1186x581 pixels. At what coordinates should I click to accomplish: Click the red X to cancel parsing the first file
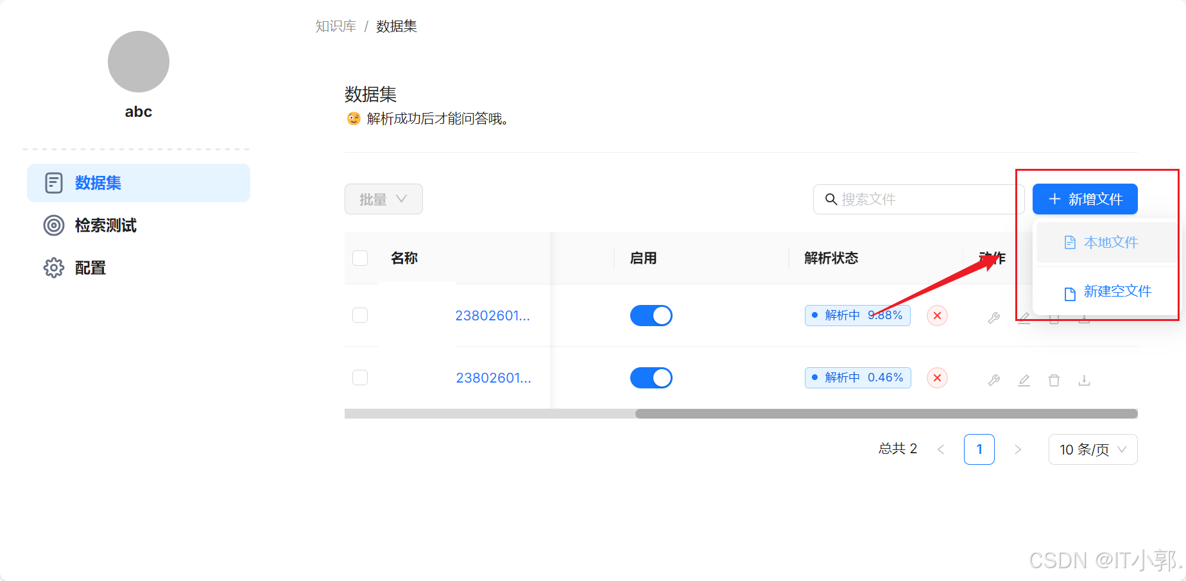point(936,315)
